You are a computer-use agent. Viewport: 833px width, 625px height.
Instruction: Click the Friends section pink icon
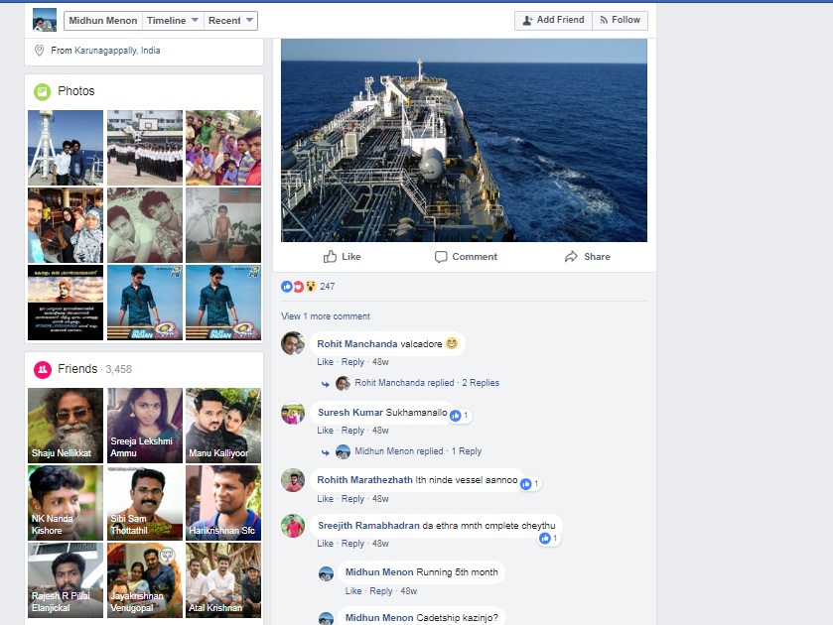(43, 369)
